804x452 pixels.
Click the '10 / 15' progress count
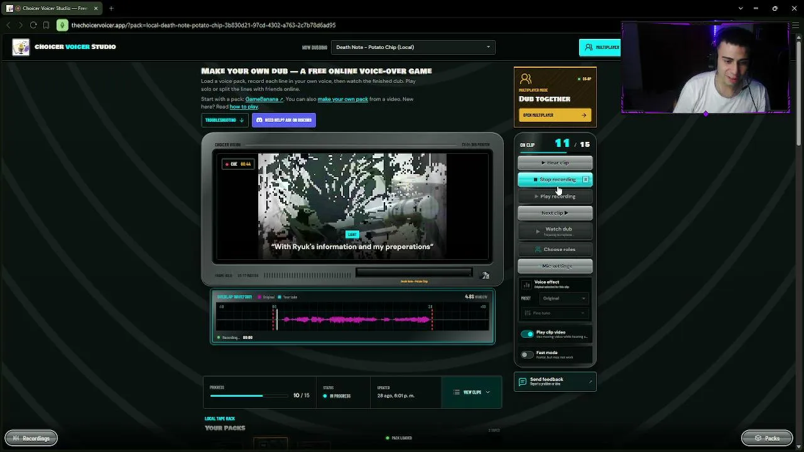tap(301, 395)
